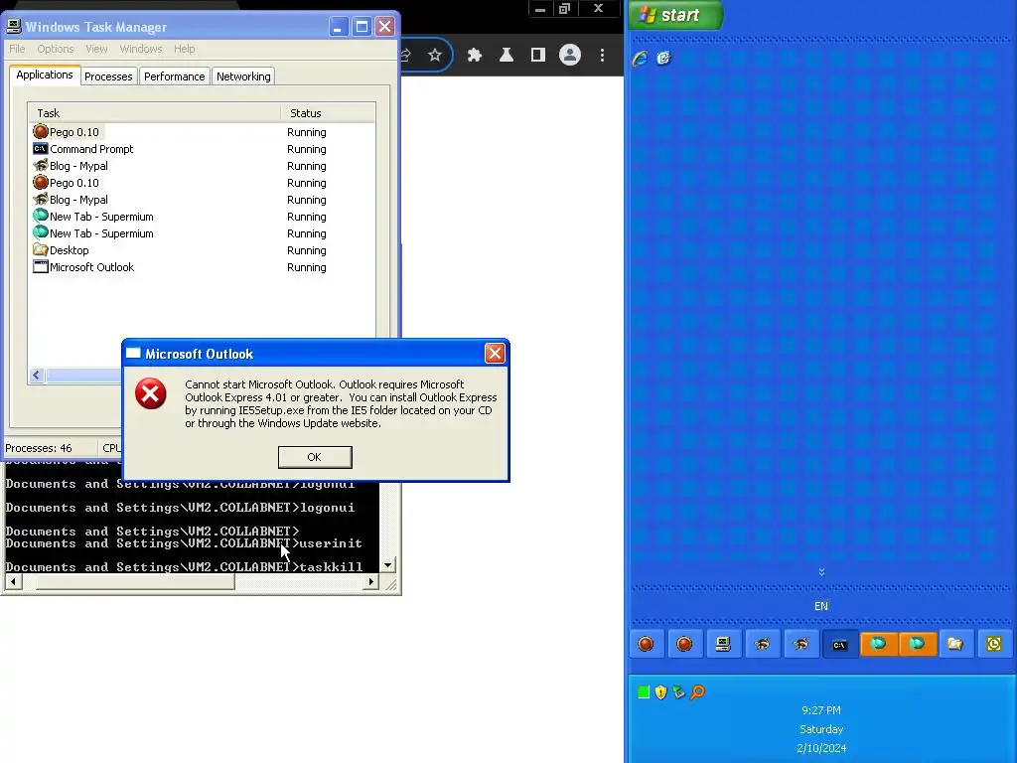Switch to the Processes tab
Image resolution: width=1017 pixels, height=763 pixels.
pyautogui.click(x=108, y=76)
